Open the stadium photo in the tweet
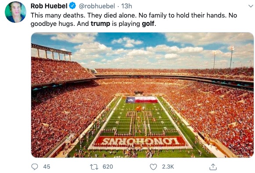This screenshot has width=255, height=173. (142, 95)
